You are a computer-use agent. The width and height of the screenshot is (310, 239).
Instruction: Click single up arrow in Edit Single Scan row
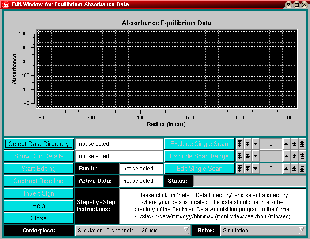click(x=286, y=169)
